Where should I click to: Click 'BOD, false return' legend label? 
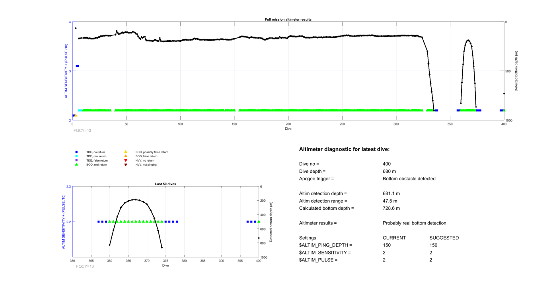[x=146, y=156]
